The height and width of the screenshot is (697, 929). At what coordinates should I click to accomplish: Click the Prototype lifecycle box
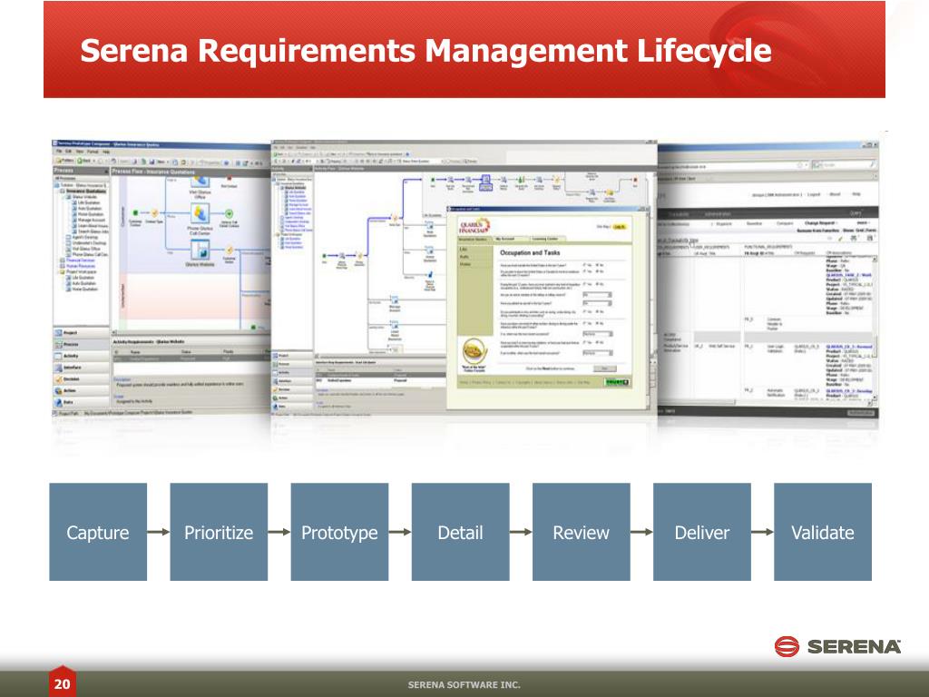tap(339, 532)
